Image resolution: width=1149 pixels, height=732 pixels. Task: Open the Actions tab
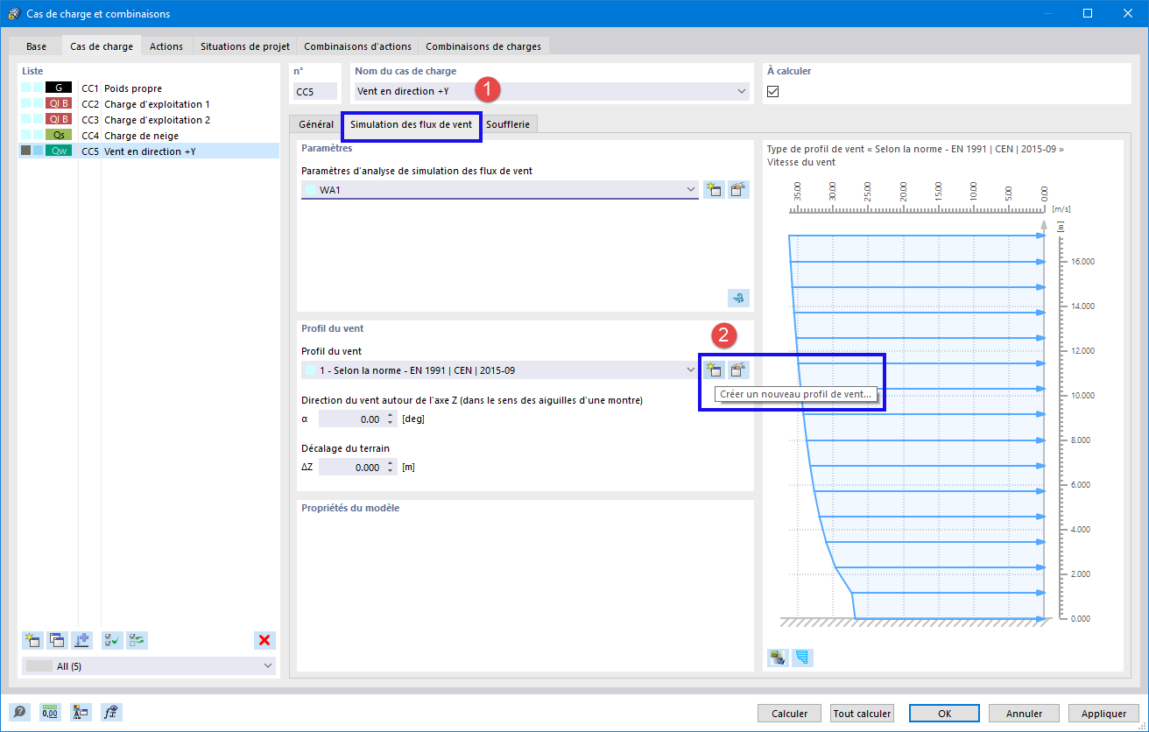point(166,46)
